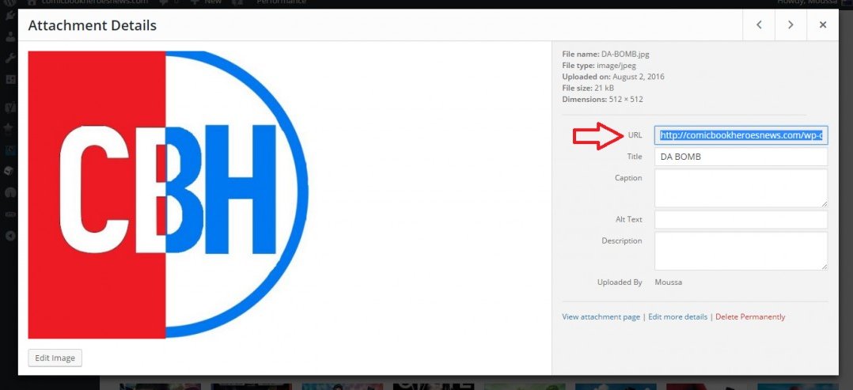
Task: Click the Delete Permanently link
Action: tap(750, 316)
